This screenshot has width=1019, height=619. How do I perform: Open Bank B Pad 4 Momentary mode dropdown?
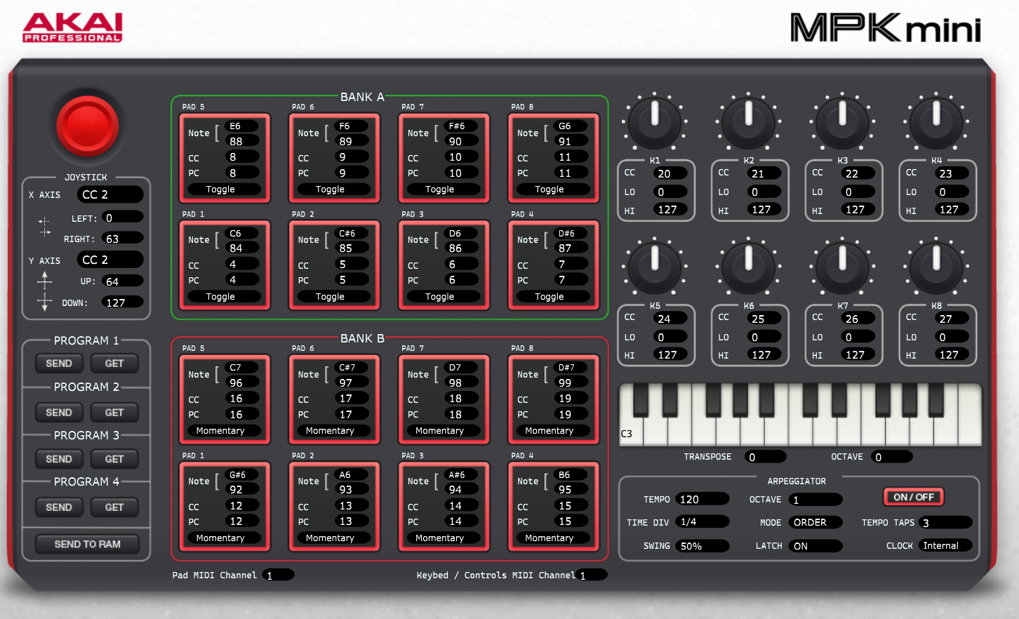tap(552, 538)
